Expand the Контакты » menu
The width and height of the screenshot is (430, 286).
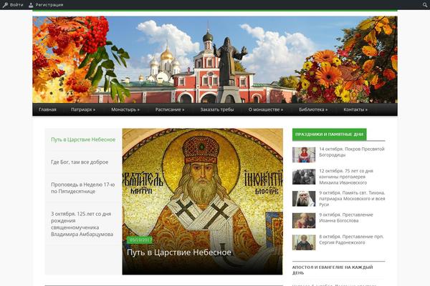[355, 109]
